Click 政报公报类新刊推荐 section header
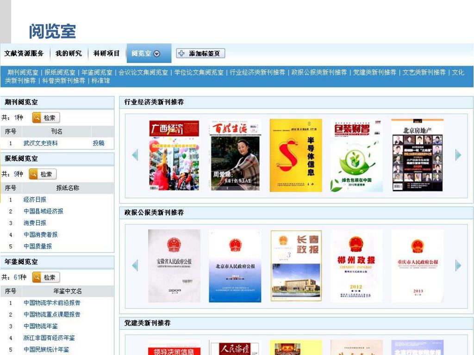 296,213
